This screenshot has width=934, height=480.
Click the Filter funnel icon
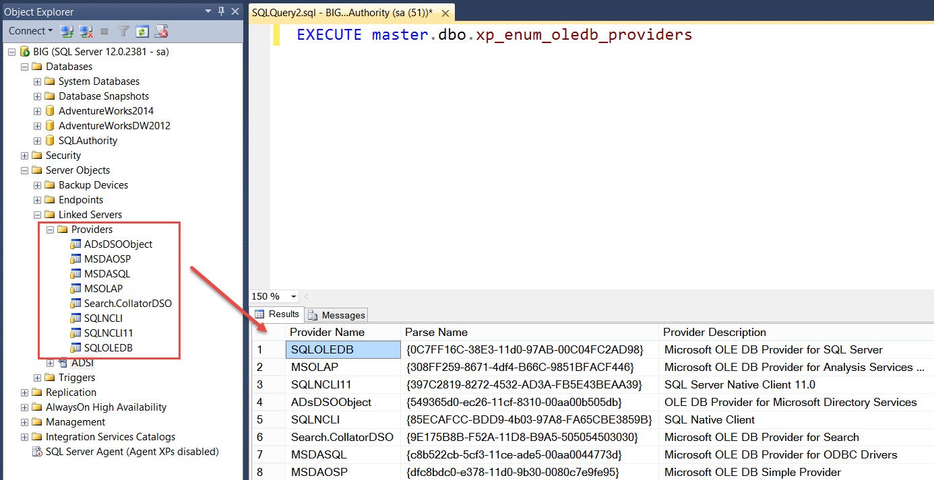point(123,31)
